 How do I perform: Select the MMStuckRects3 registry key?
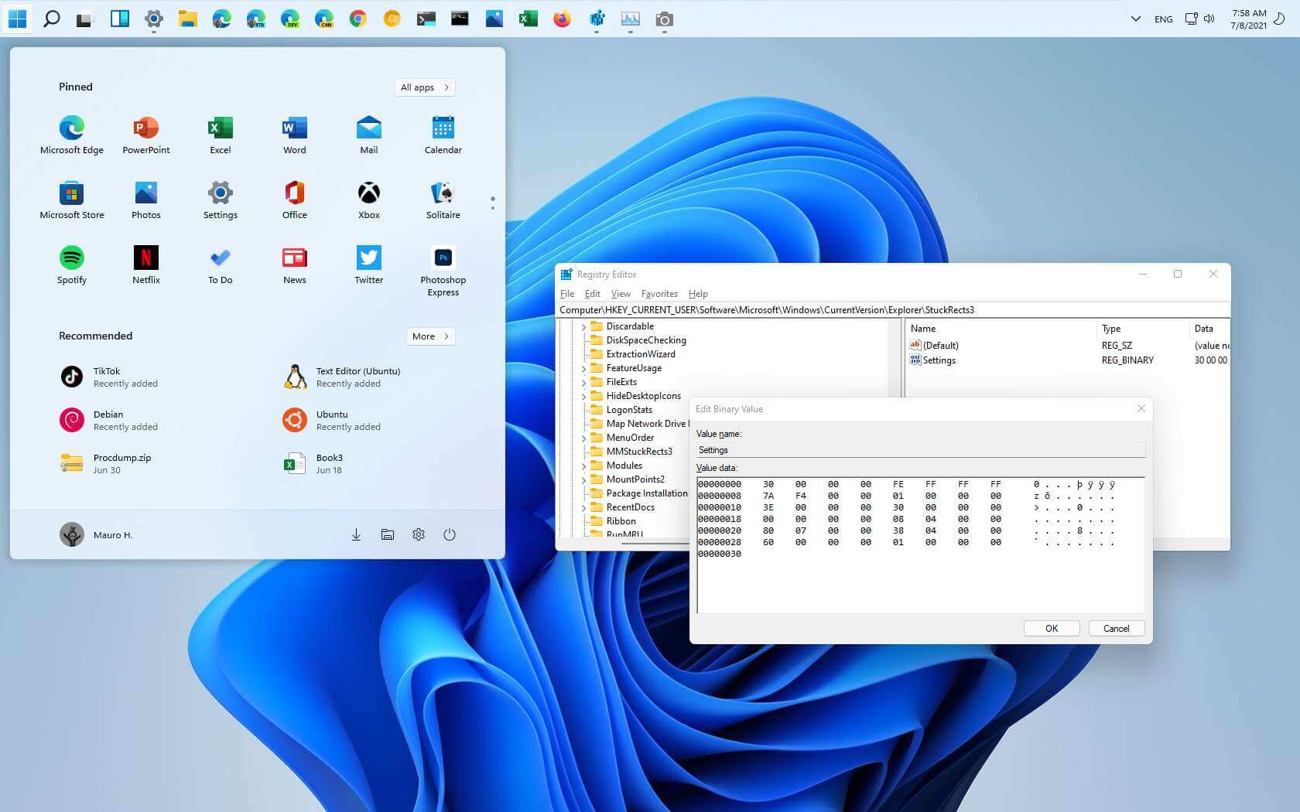638,452
